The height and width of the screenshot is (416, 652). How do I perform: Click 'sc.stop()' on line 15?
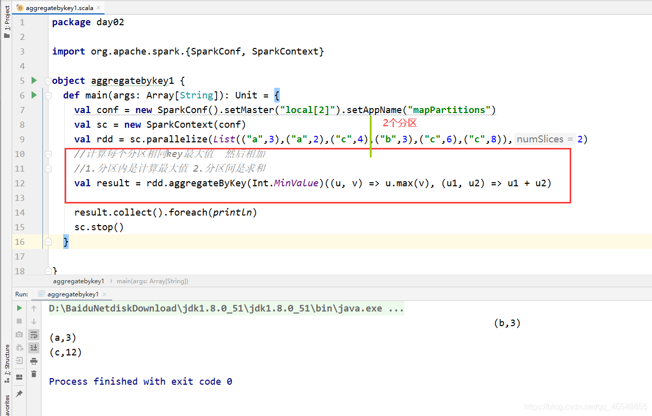99,227
